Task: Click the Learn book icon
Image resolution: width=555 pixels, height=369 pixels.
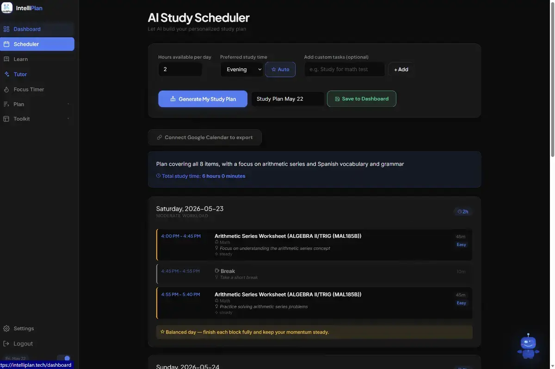Action: coord(6,59)
